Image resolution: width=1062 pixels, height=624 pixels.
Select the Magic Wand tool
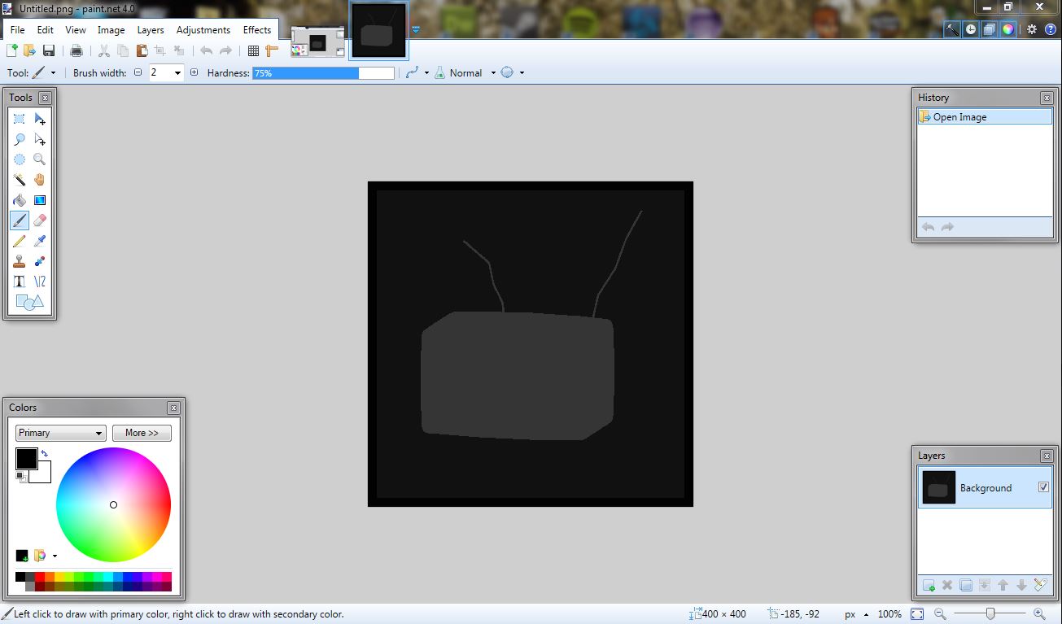coord(20,180)
